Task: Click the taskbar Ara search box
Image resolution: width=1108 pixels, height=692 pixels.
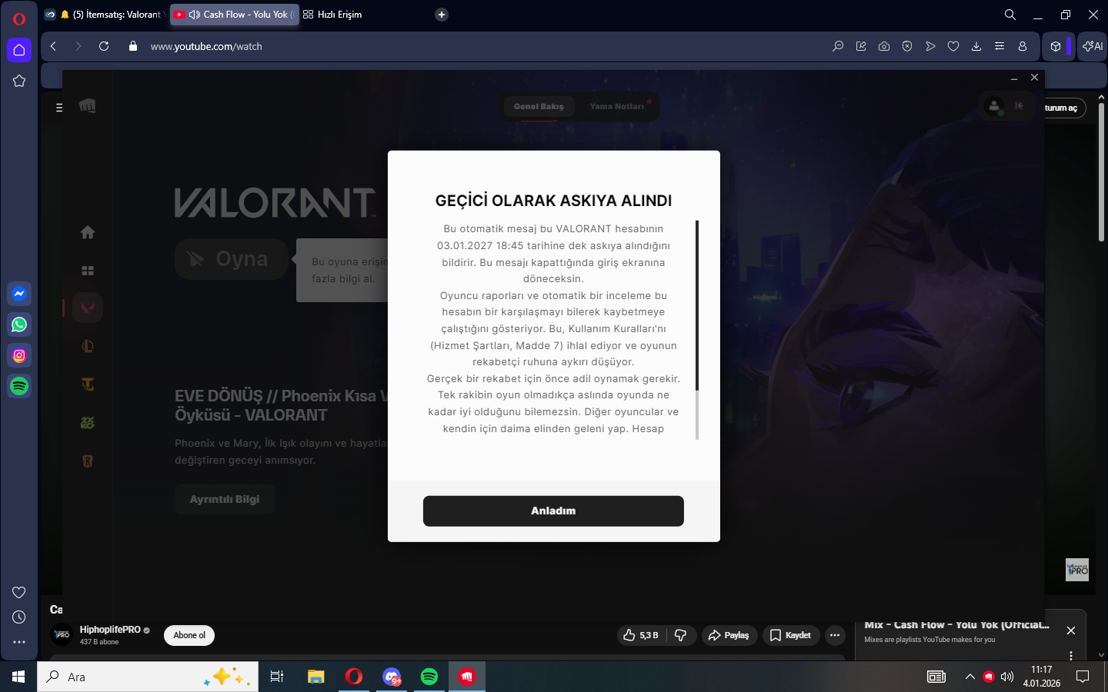Action: [148, 677]
